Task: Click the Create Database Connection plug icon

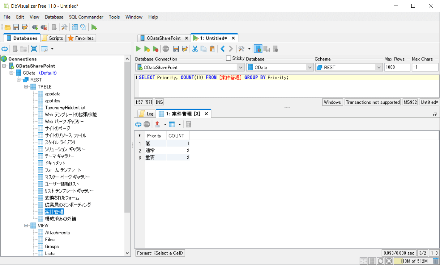Action: [35, 27]
